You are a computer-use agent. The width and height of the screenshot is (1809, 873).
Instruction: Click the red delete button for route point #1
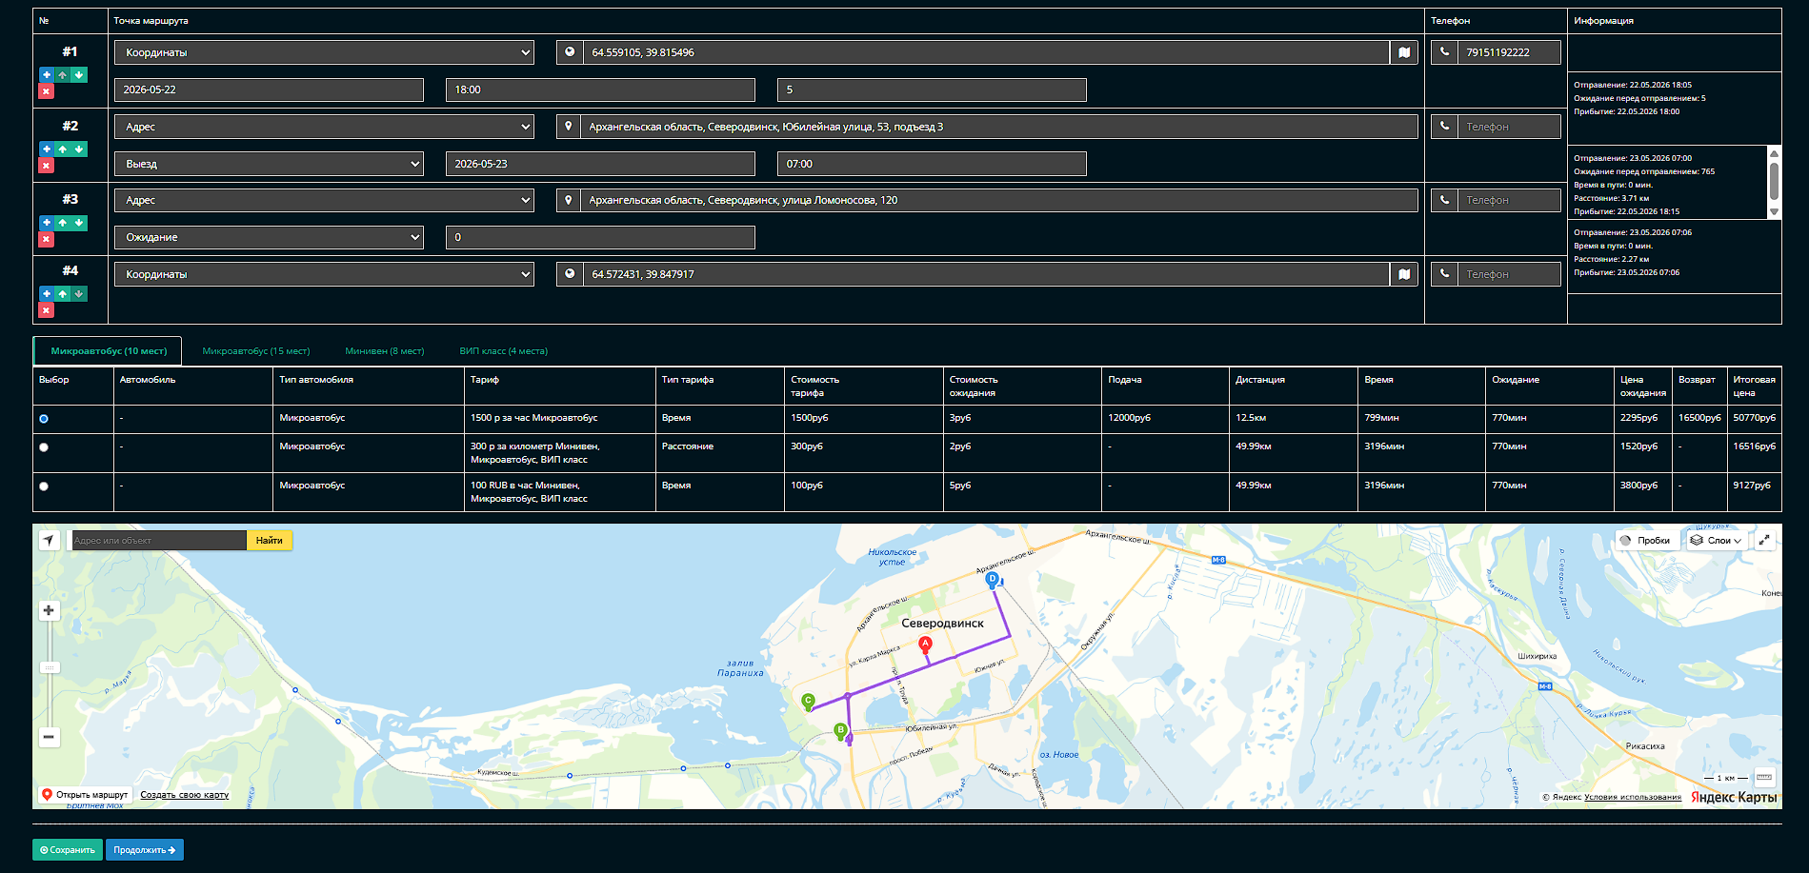tap(46, 91)
